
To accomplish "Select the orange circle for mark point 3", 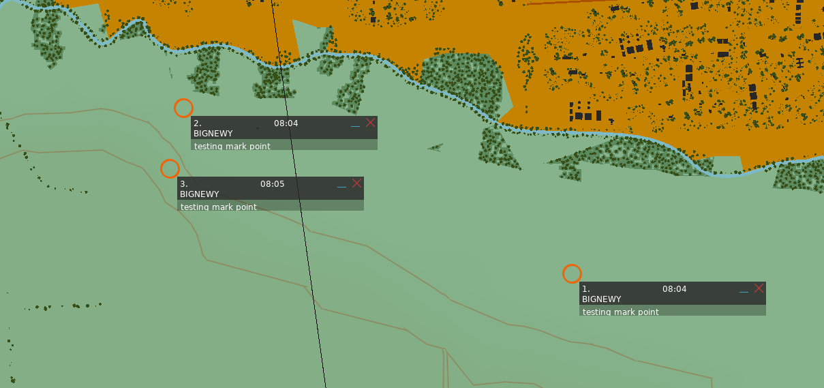I will click(170, 168).
